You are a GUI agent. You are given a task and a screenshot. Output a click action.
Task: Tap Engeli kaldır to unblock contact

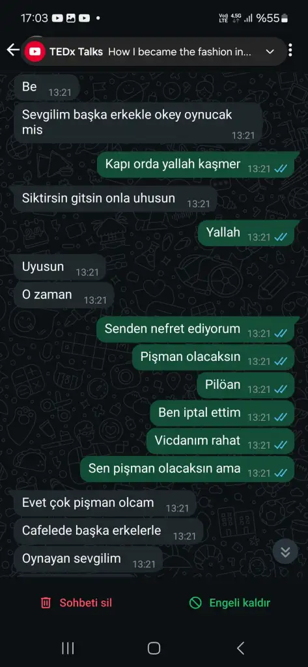[240, 603]
